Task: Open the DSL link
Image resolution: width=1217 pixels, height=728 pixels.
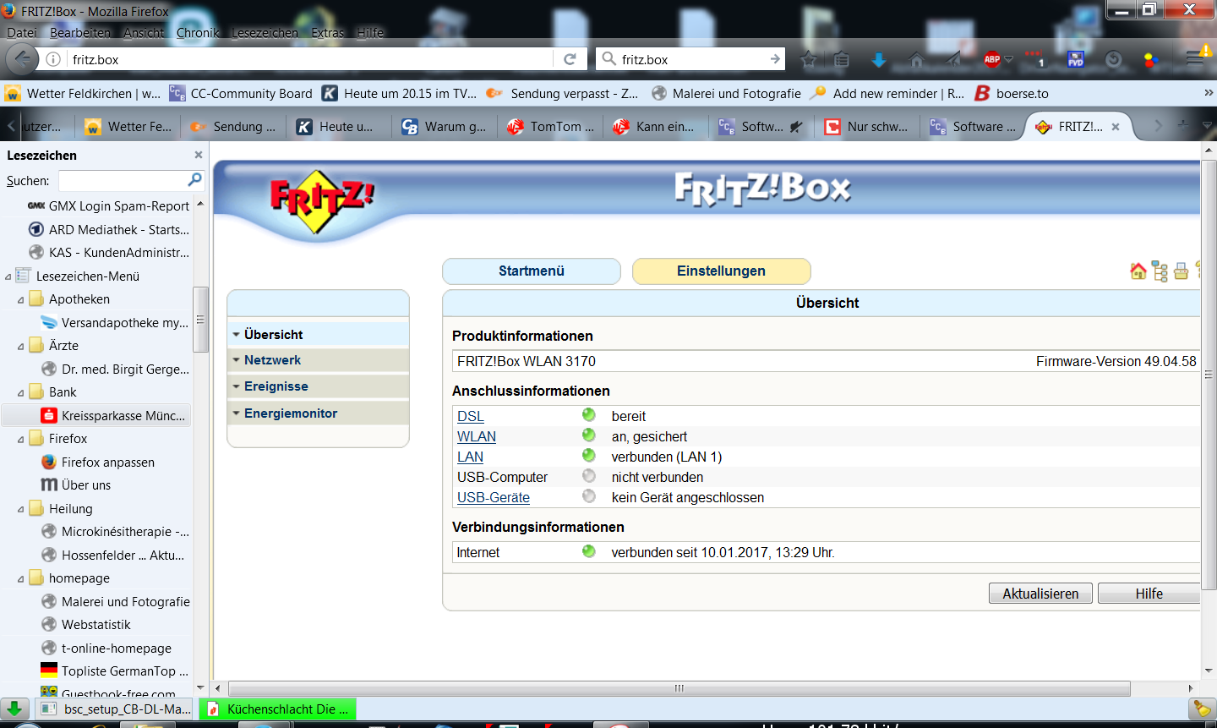Action: click(x=471, y=416)
